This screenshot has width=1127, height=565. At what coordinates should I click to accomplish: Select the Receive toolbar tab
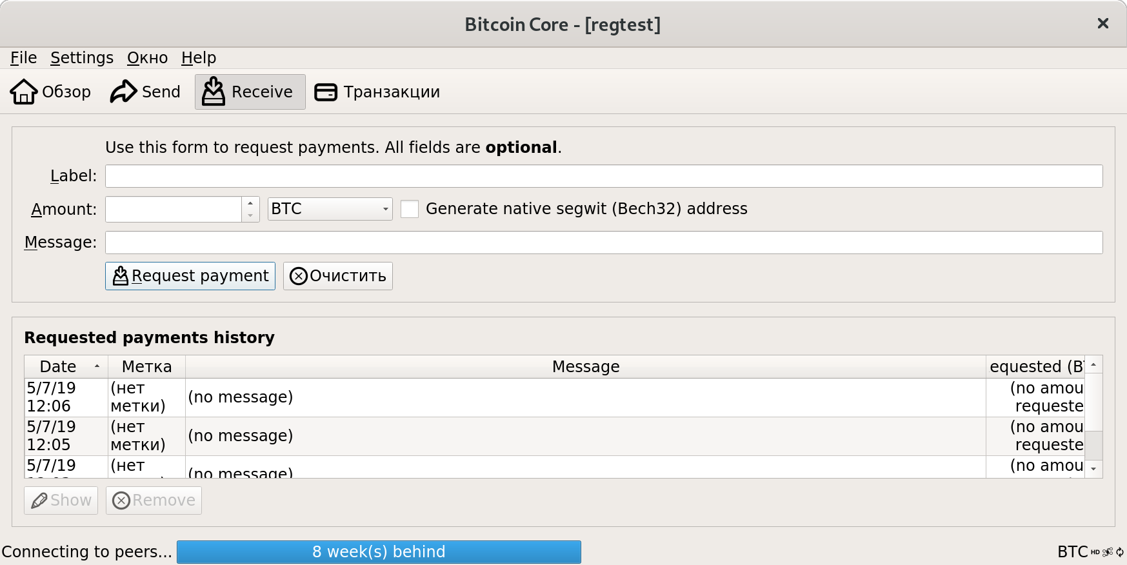click(250, 92)
